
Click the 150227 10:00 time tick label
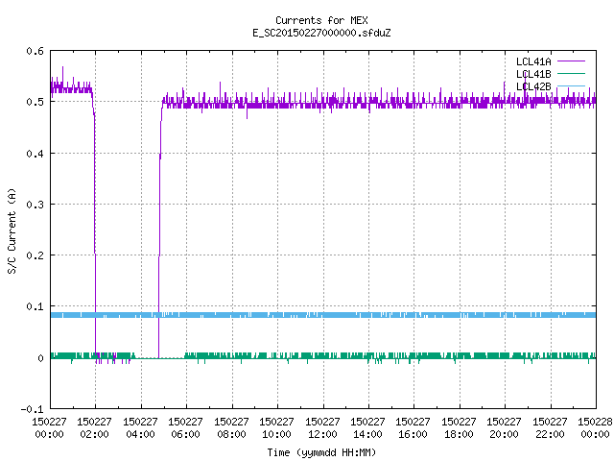(277, 428)
